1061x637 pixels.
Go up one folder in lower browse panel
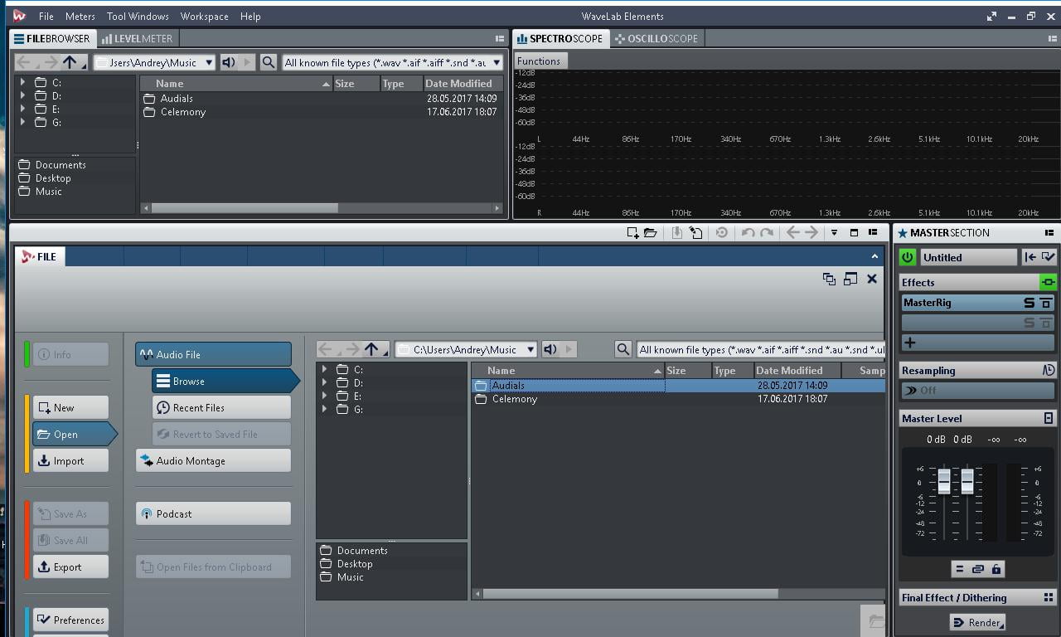tap(371, 349)
